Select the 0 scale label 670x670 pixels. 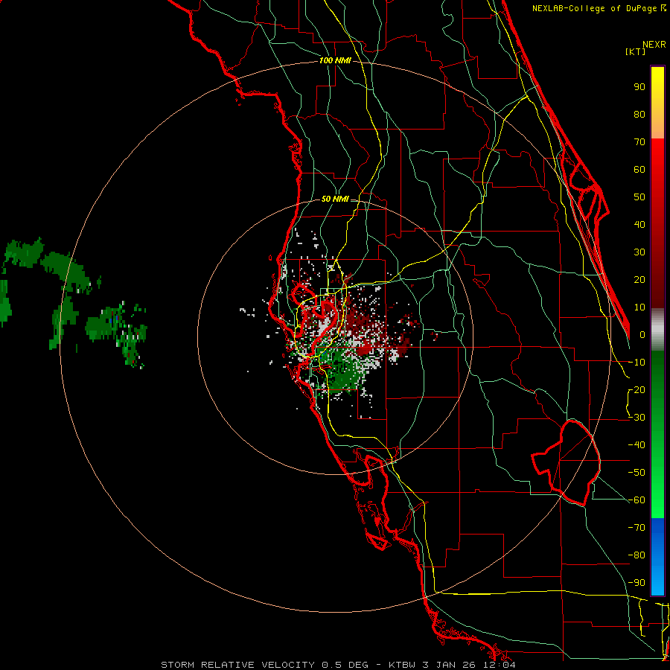pyautogui.click(x=642, y=335)
